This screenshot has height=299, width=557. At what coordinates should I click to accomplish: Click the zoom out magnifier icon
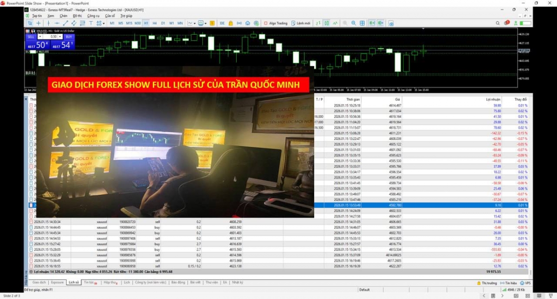pyautogui.click(x=354, y=23)
